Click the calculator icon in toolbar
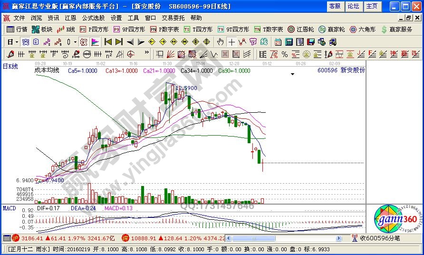The height and width of the screenshot is (255, 424). [x=289, y=42]
